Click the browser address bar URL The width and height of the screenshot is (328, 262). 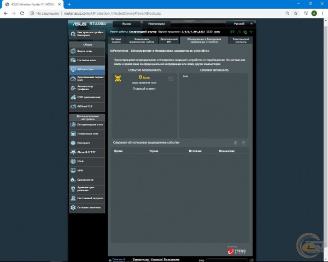pyautogui.click(x=112, y=13)
